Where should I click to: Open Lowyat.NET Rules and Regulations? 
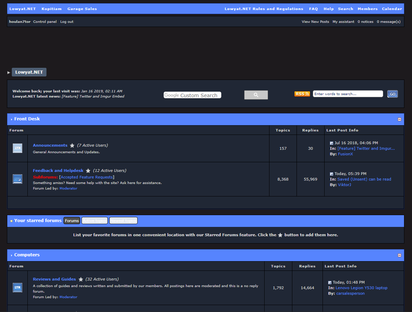tap(264, 9)
